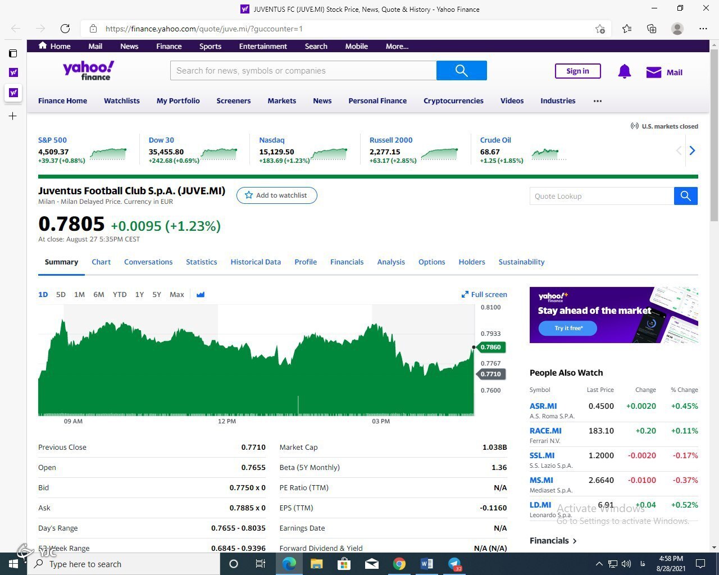Open Google Chrome from the taskbar

pos(399,564)
